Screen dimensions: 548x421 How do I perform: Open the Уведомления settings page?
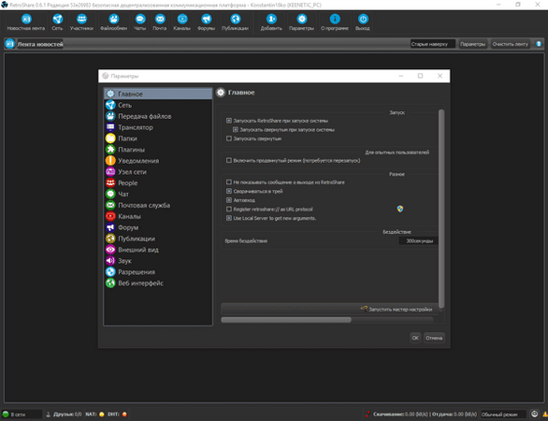[158, 161]
